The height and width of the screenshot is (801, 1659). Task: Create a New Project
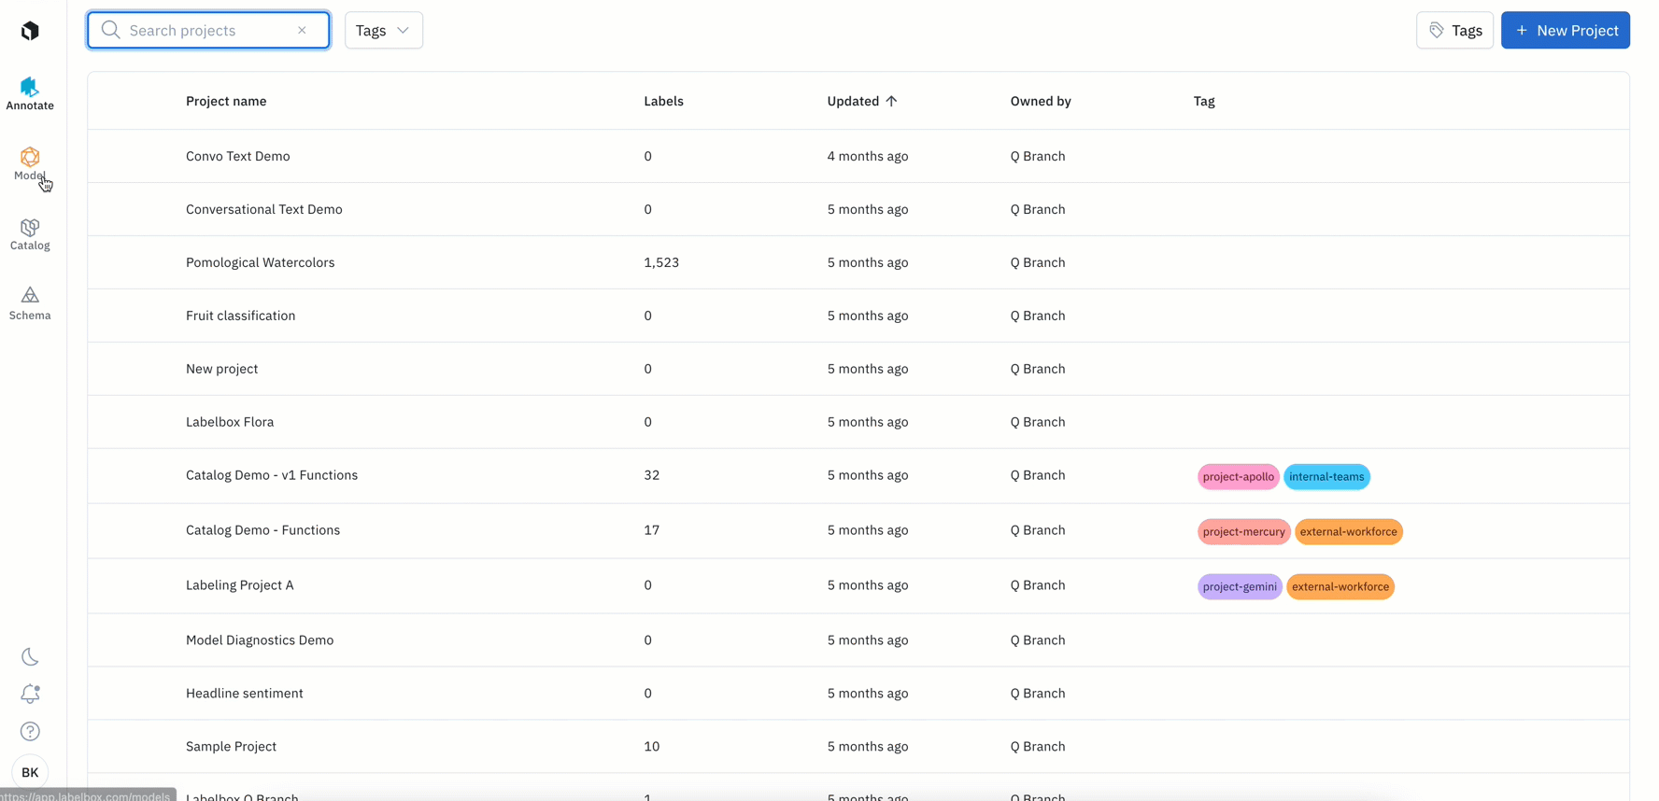coord(1565,30)
